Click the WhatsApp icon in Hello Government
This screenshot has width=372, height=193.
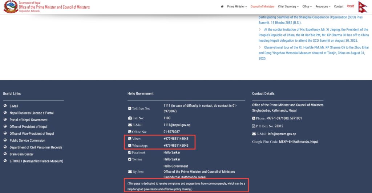click(130, 146)
